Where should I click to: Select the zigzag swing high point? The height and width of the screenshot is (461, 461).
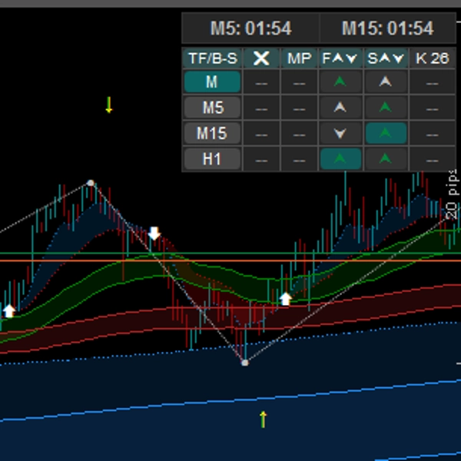(x=91, y=183)
